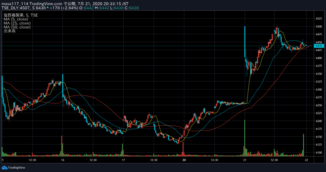326x172 pixels.
Task: Click the 6525 price axis label
Action: (319, 18)
